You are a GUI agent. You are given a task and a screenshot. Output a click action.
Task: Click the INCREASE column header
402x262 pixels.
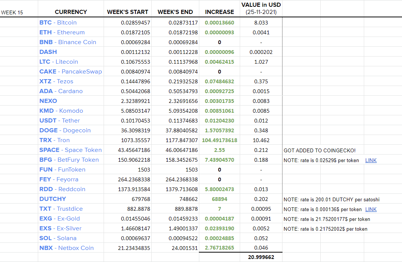[x=219, y=12]
